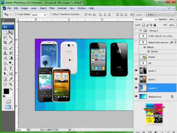Select the Lasso tool
This screenshot has width=177, height=133.
[x=5, y=37]
